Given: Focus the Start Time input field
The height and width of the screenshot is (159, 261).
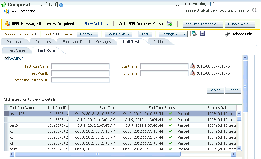Looking at the screenshot, I should point(164,66).
